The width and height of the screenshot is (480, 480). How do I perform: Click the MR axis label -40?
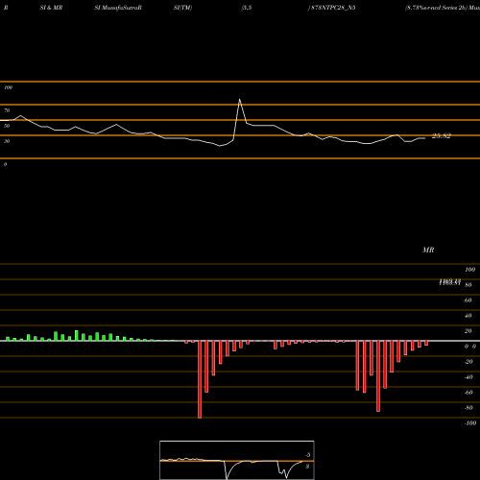point(468,377)
